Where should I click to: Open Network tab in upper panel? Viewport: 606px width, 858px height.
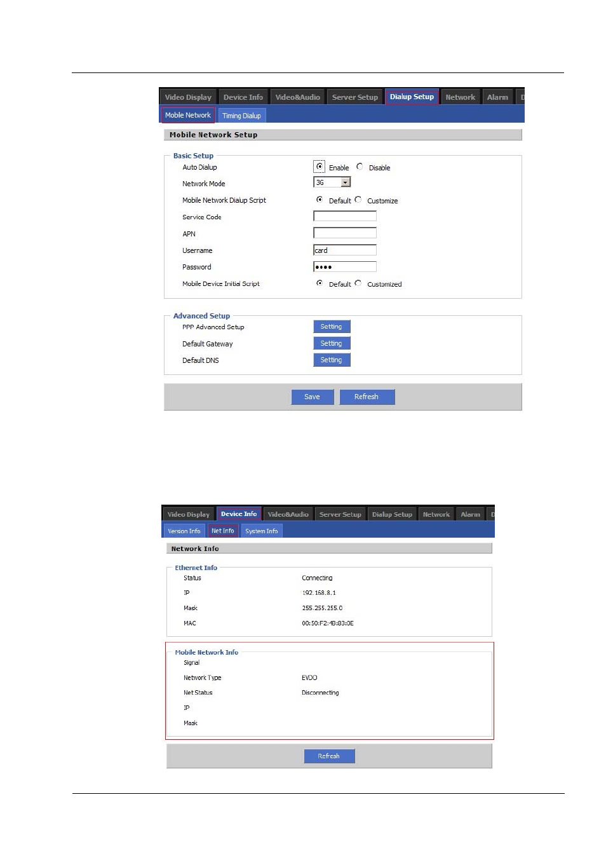pyautogui.click(x=461, y=97)
